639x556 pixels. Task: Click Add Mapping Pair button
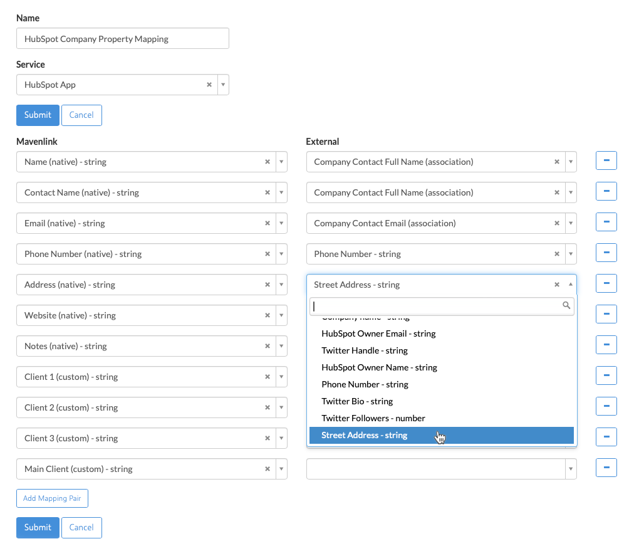pyautogui.click(x=52, y=498)
